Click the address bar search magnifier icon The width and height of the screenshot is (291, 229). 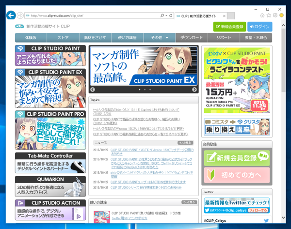pos(162,15)
